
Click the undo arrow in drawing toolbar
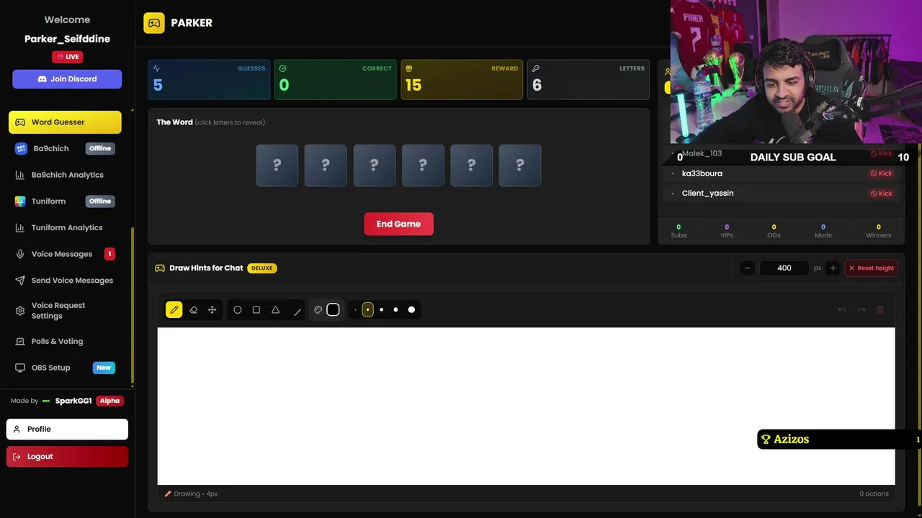pyautogui.click(x=841, y=310)
